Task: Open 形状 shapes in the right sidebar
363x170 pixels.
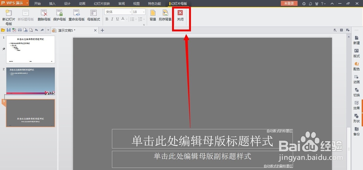Action: pos(356,118)
